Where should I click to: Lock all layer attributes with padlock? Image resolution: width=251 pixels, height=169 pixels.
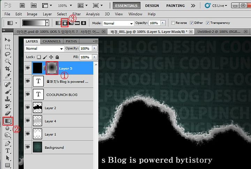pyautogui.click(x=57, y=57)
